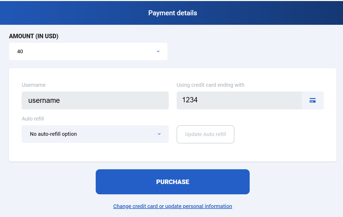
Task: Select the card ending 1234 field
Action: click(x=239, y=100)
